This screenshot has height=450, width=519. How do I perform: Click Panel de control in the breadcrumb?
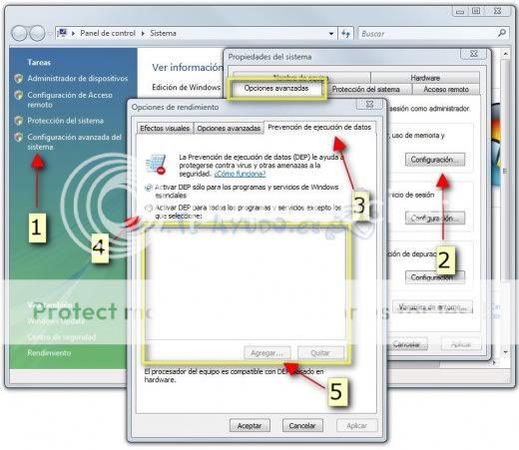(x=108, y=33)
